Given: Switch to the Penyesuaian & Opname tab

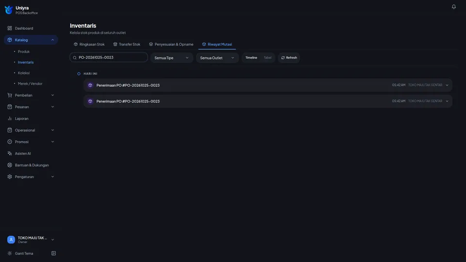Looking at the screenshot, I should pyautogui.click(x=171, y=44).
